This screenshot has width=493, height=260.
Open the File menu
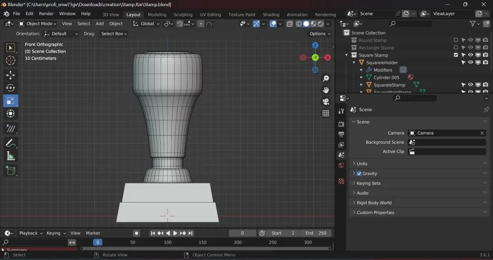tap(16, 14)
